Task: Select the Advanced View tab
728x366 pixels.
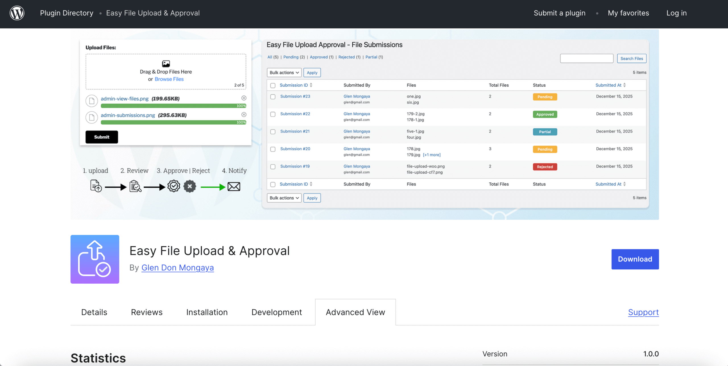Action: coord(355,312)
